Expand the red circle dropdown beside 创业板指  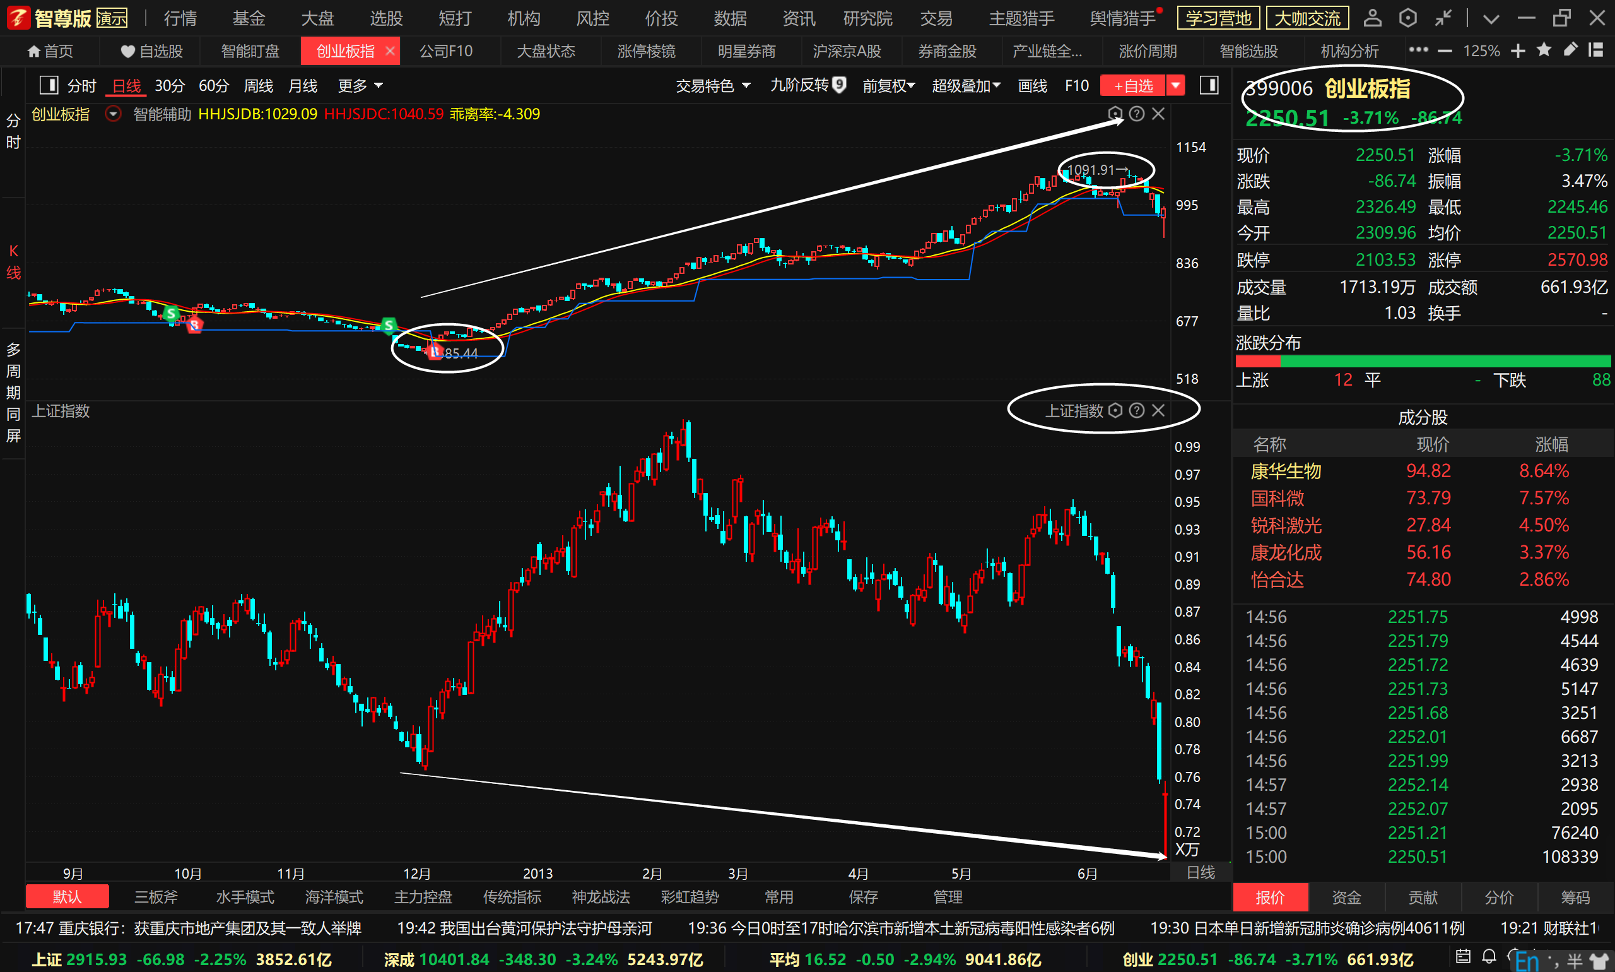pos(114,114)
